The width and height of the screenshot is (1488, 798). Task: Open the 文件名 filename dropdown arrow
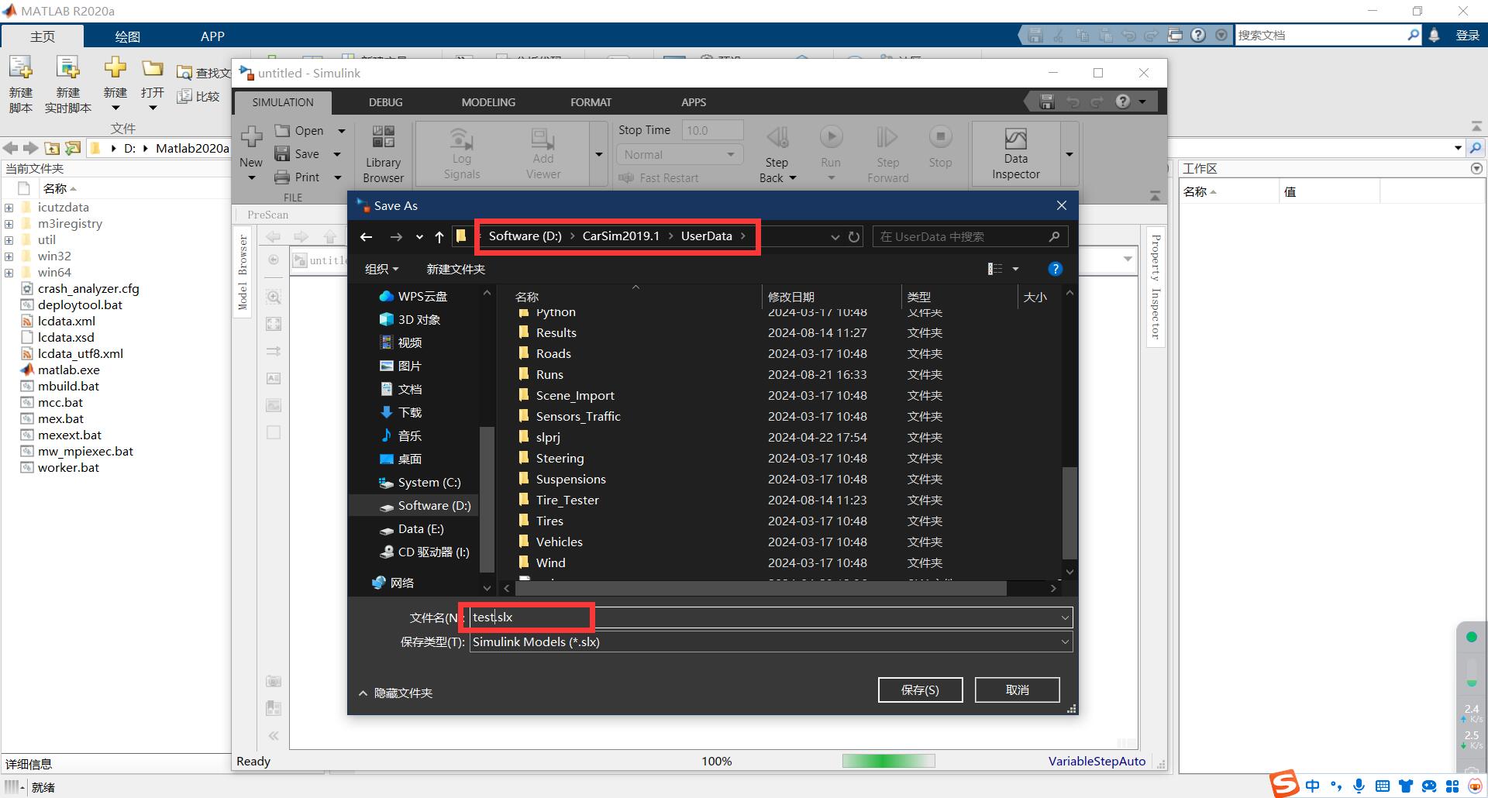click(x=1065, y=617)
